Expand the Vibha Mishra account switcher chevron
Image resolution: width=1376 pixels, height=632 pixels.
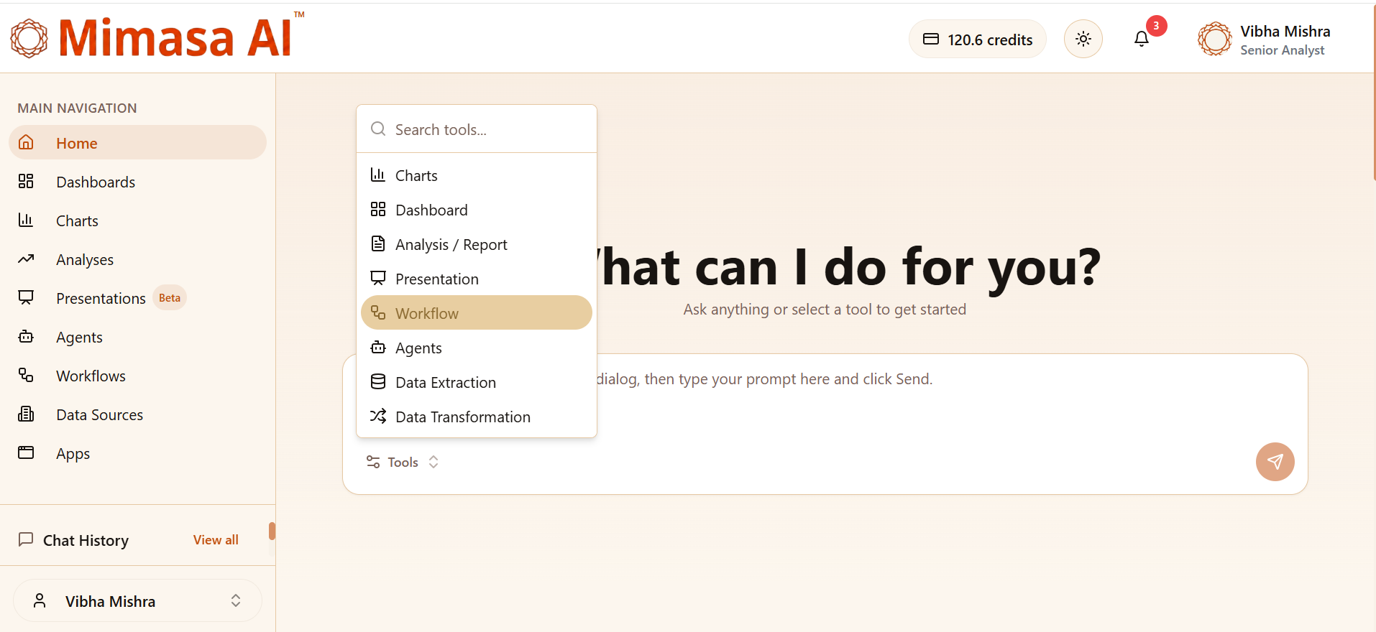pyautogui.click(x=236, y=600)
